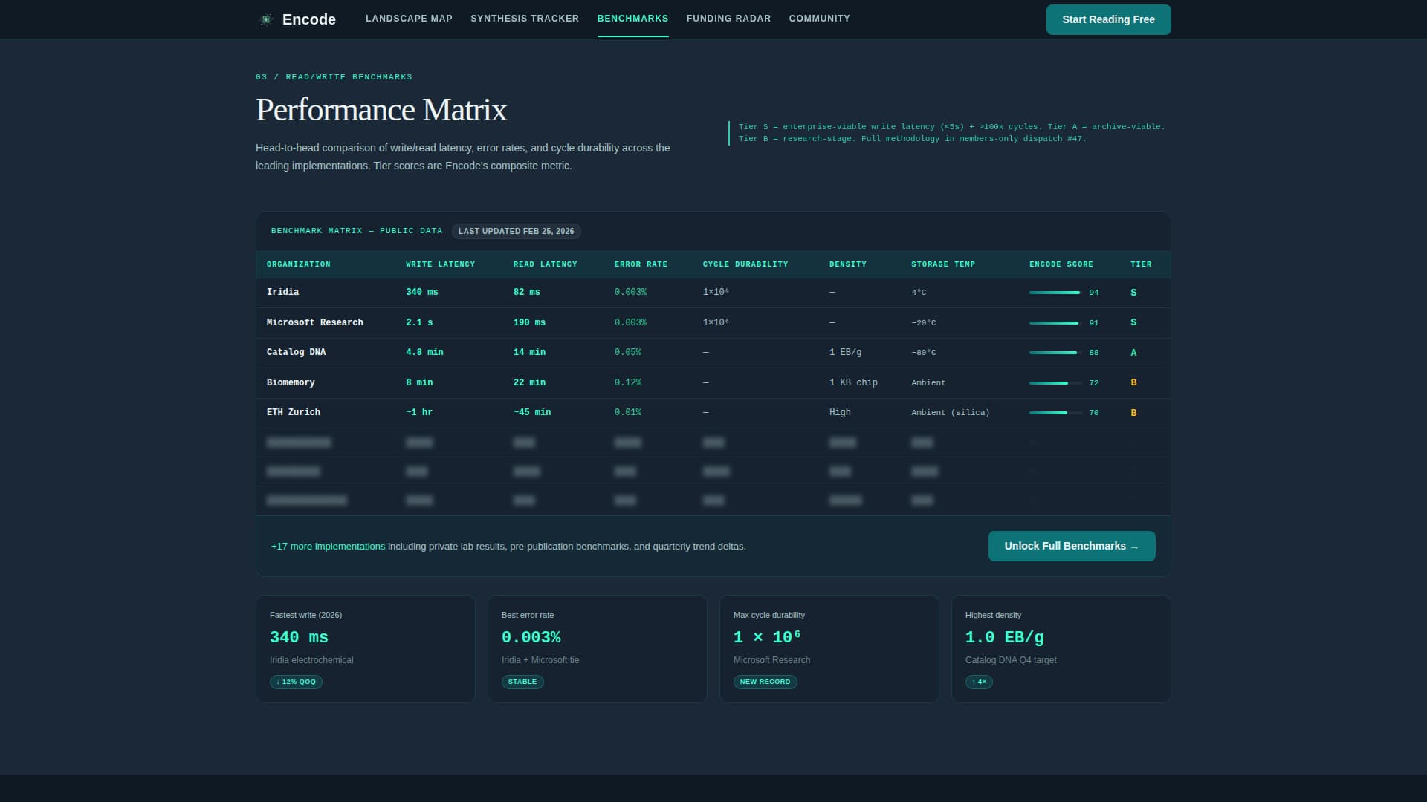Click the -80°C storage temp cell
The width and height of the screenshot is (1427, 802).
924,353
